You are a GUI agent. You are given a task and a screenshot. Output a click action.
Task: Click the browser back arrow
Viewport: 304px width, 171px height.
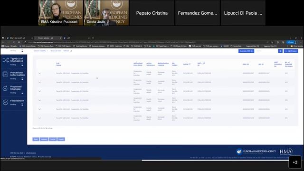pos(3,42)
